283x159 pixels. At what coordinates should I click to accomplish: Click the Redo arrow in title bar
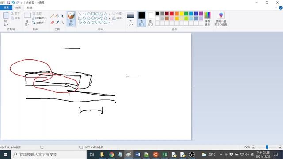click(18, 3)
